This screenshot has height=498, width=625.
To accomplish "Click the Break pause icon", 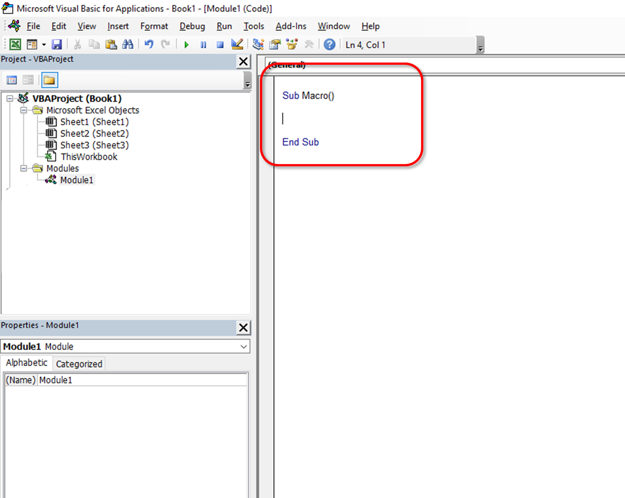I will pos(203,45).
